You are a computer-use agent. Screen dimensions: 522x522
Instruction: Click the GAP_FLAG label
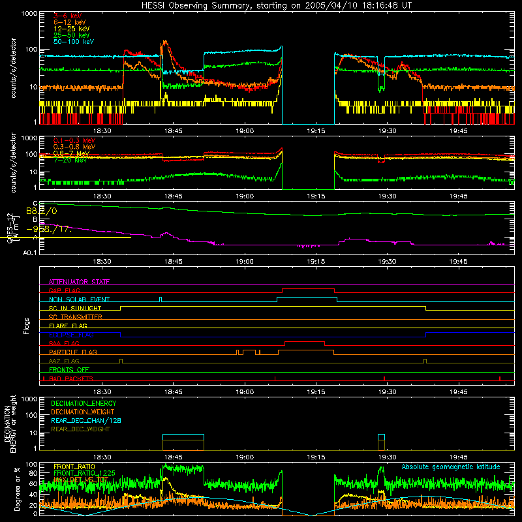pyautogui.click(x=65, y=290)
